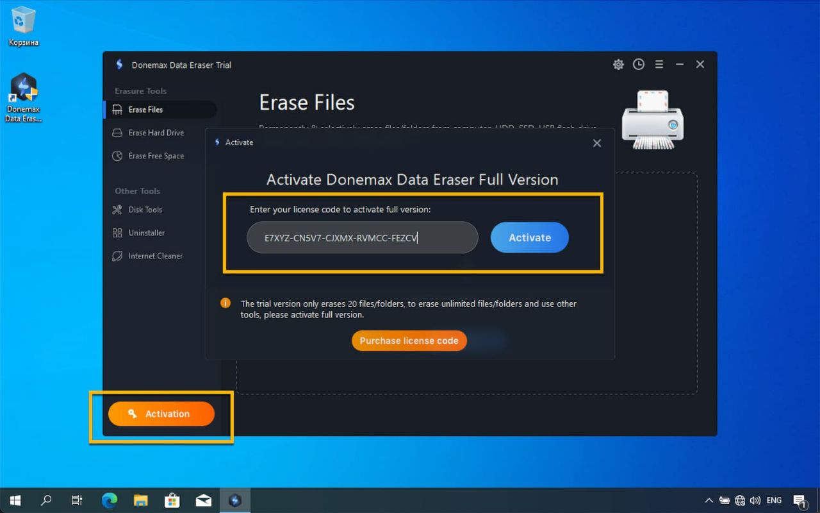This screenshot has width=820, height=513.
Task: Click the blue Activate button
Action: pyautogui.click(x=529, y=237)
